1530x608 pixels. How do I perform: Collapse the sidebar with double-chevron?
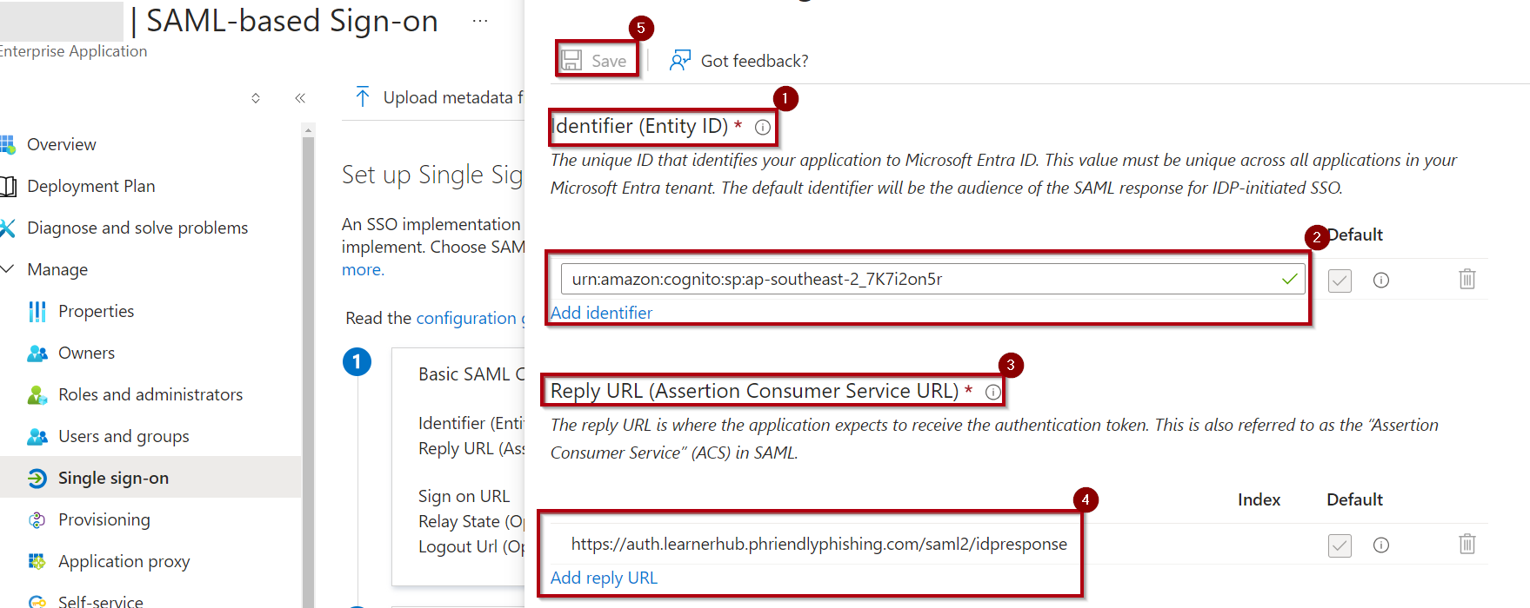tap(300, 98)
